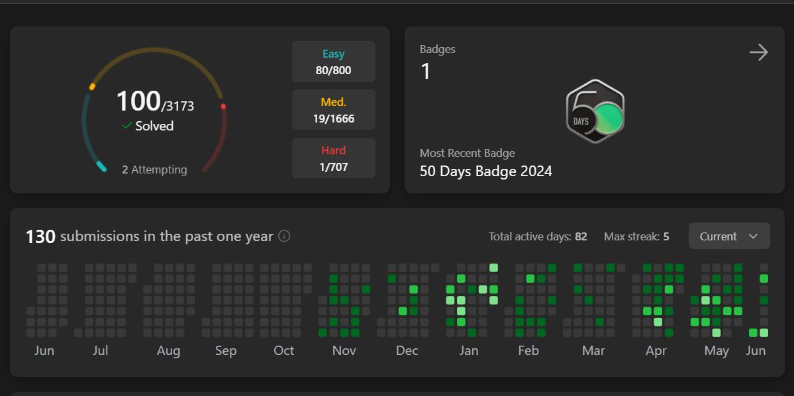
Task: Click the 50 Days Badge 2024 title
Action: [485, 171]
